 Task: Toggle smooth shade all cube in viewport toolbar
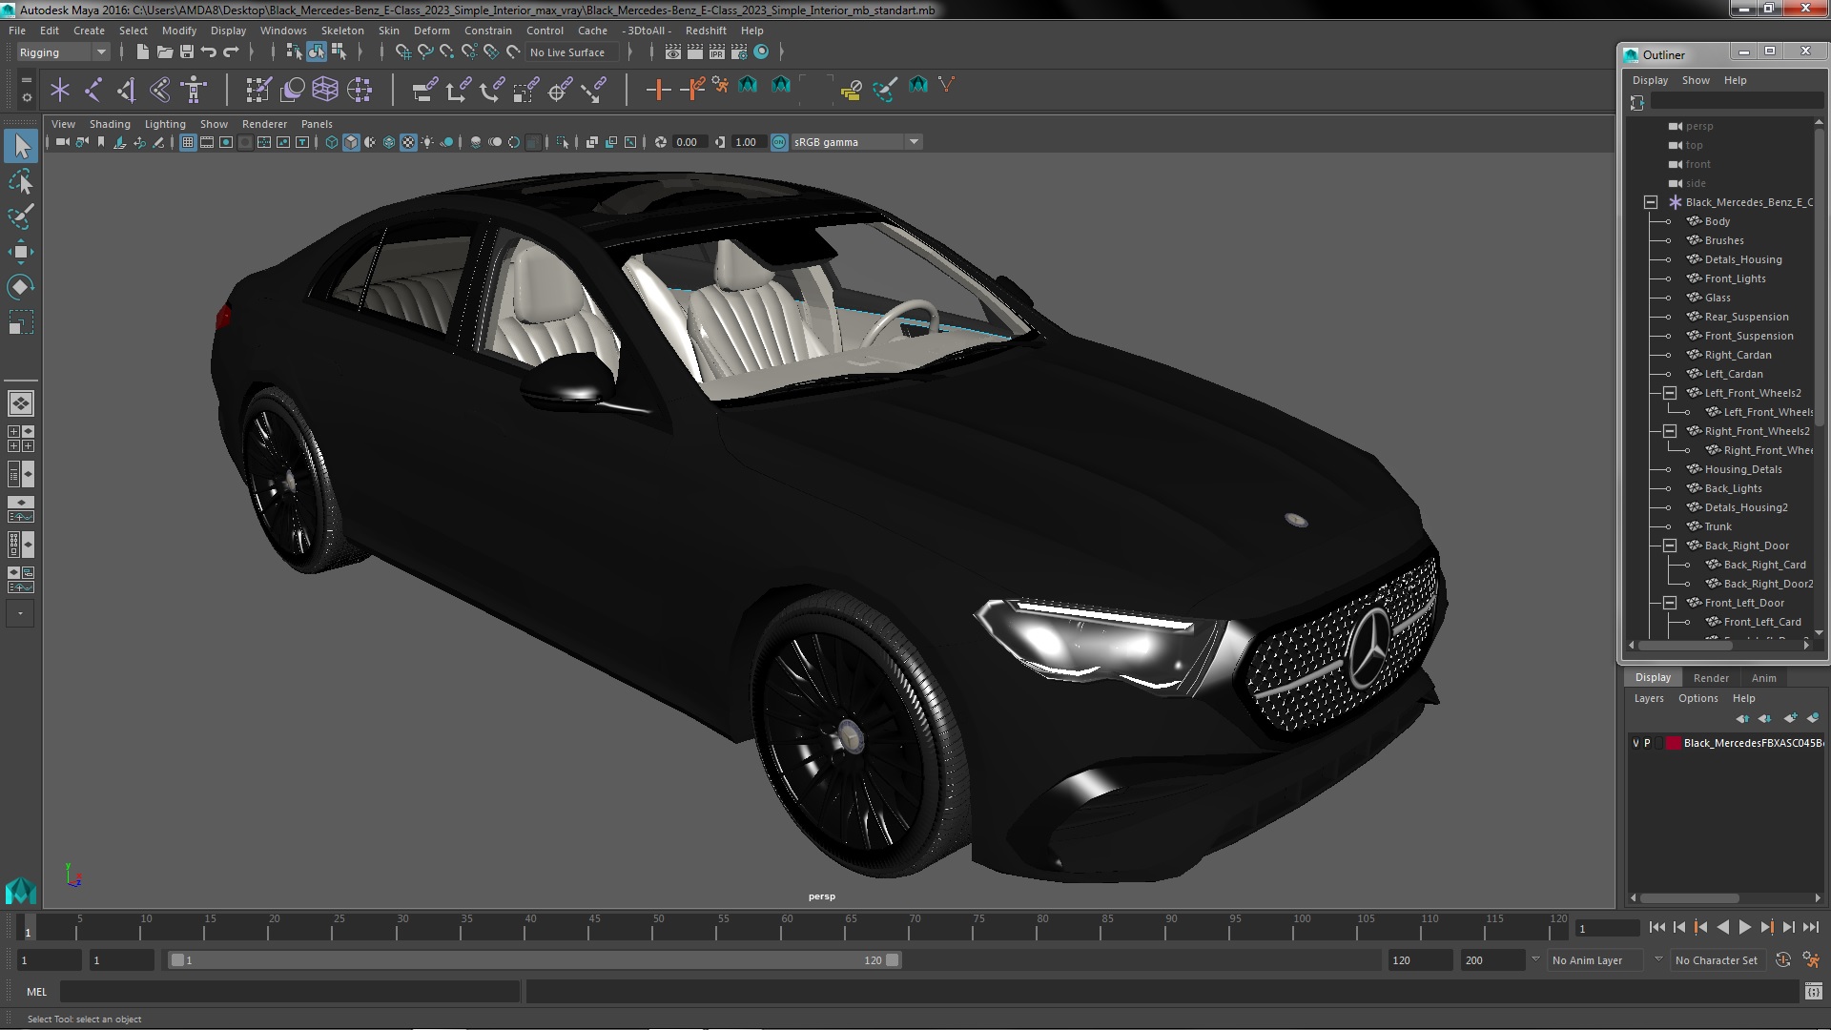click(x=351, y=142)
